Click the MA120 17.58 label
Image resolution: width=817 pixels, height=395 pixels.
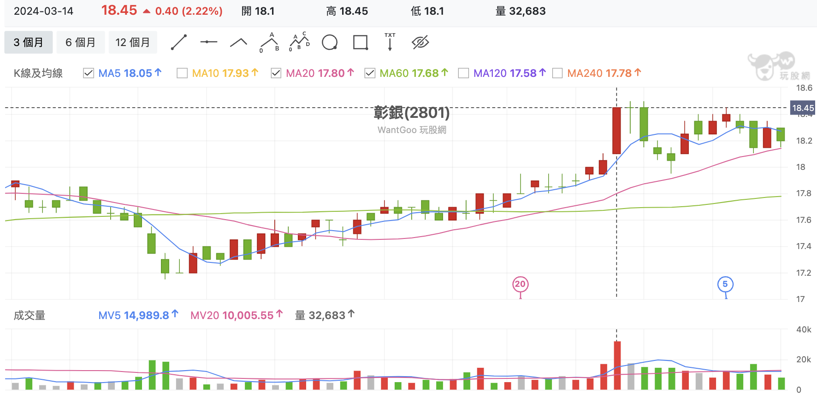pos(509,73)
